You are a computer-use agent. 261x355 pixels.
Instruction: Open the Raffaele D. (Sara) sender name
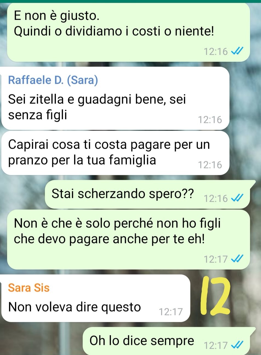tap(53, 80)
